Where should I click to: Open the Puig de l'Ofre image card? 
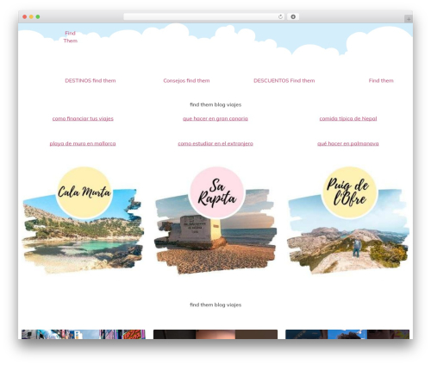coord(348,221)
